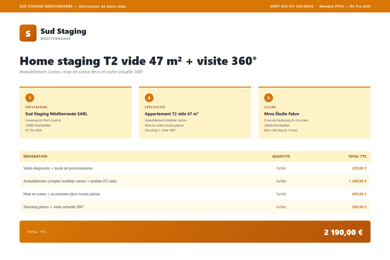Click the SPÉCIFICITÉ label
The image size is (390, 260).
(x=155, y=107)
